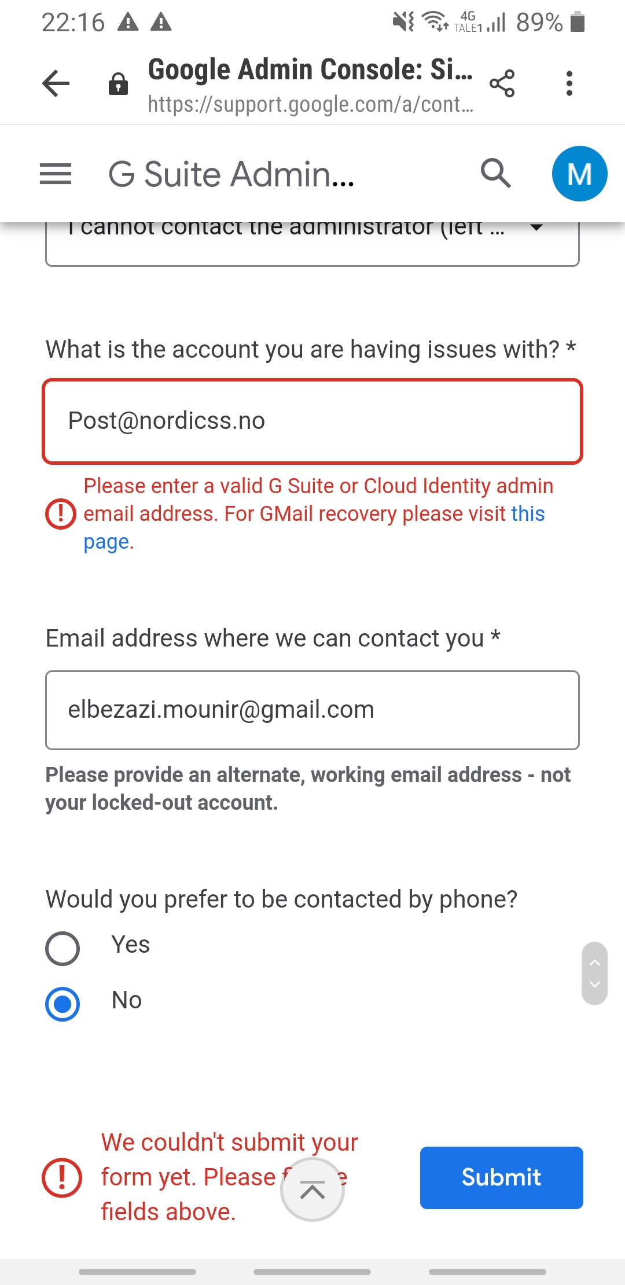This screenshot has width=625, height=1285.
Task: Select the No phone contact option
Action: [x=62, y=1004]
